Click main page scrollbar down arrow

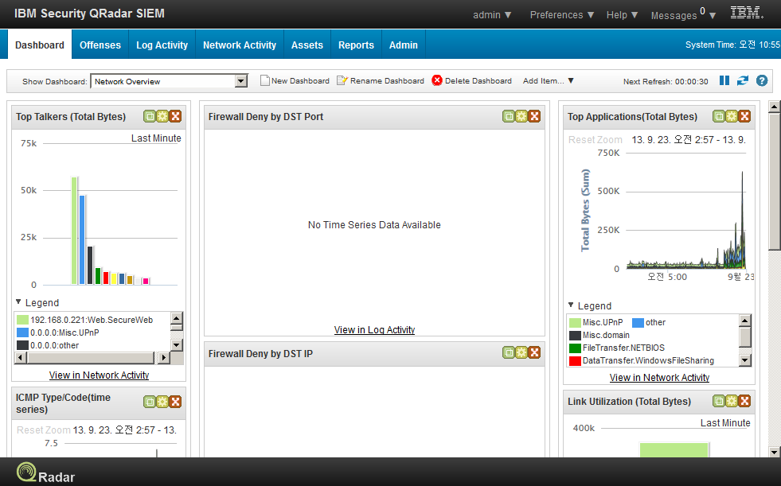(774, 452)
